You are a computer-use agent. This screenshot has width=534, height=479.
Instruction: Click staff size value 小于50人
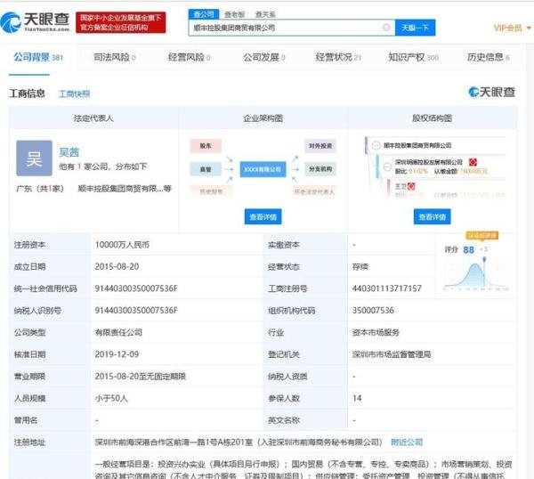(x=111, y=398)
